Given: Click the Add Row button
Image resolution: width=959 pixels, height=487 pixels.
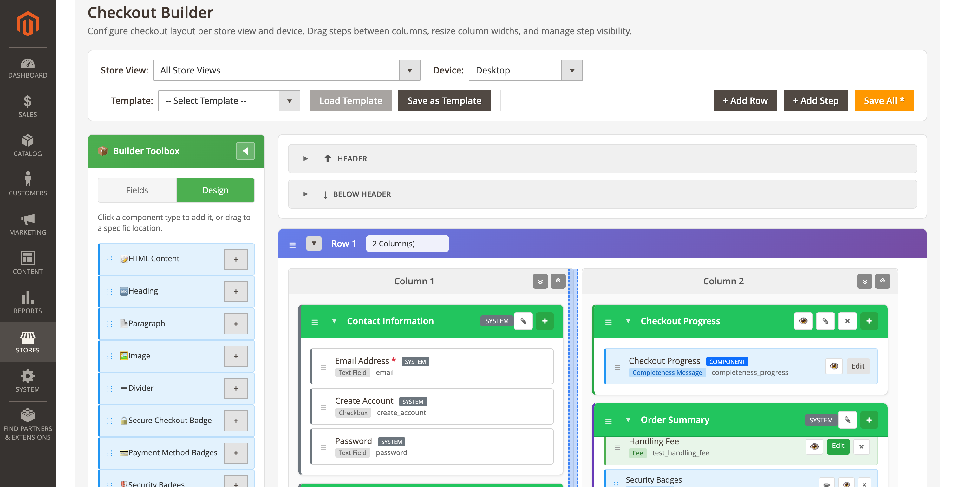Looking at the screenshot, I should pos(745,101).
